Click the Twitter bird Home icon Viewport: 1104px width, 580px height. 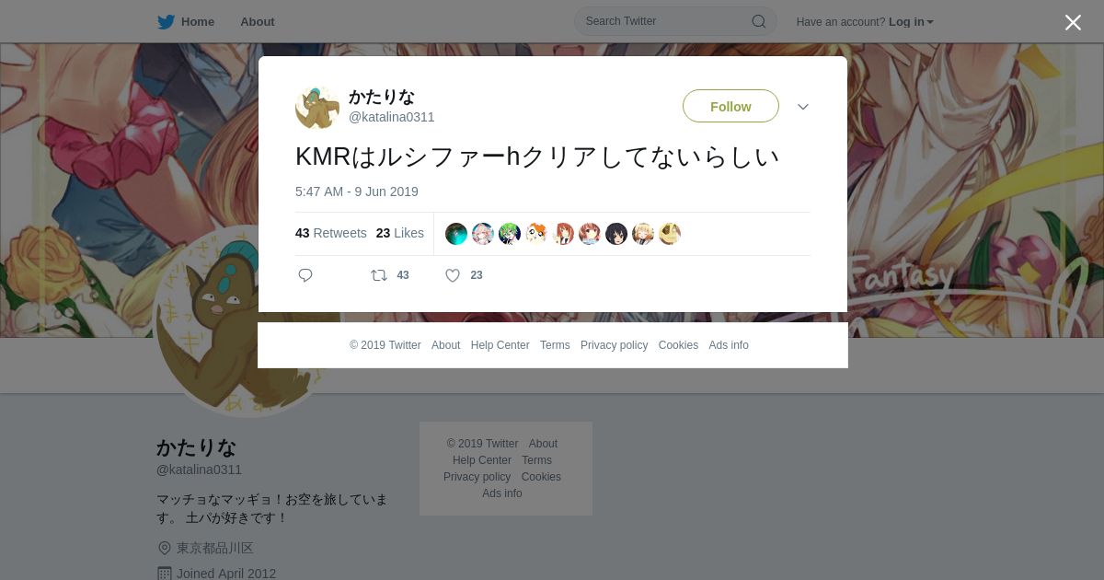(x=166, y=21)
